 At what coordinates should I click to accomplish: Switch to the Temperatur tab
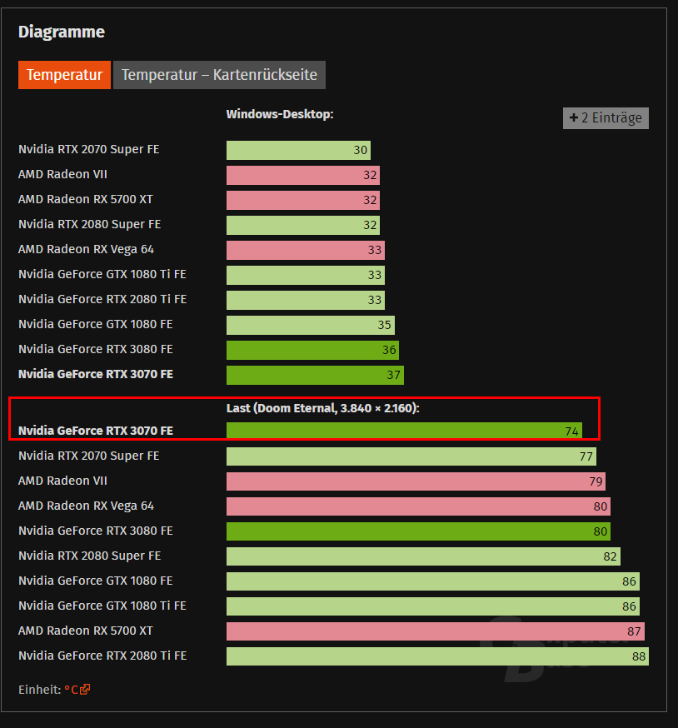coord(64,75)
